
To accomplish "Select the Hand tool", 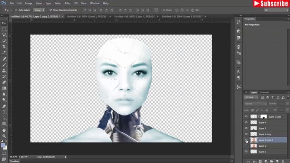I will [4, 130].
